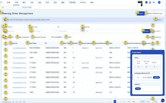Click the Previous page button
Screen dimensions: 166x103
click(109, 101)
